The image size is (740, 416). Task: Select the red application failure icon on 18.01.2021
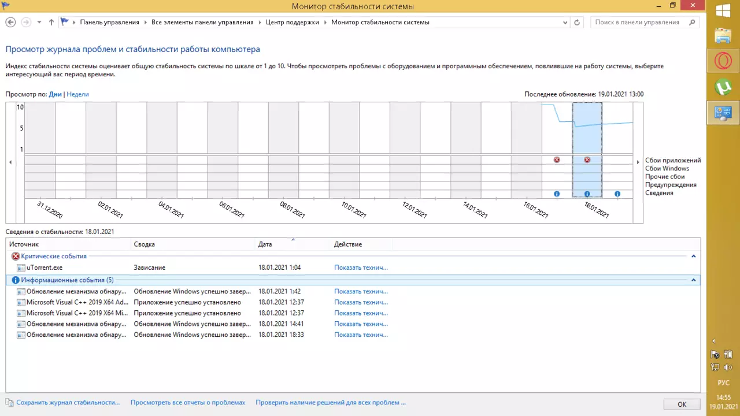(x=587, y=160)
